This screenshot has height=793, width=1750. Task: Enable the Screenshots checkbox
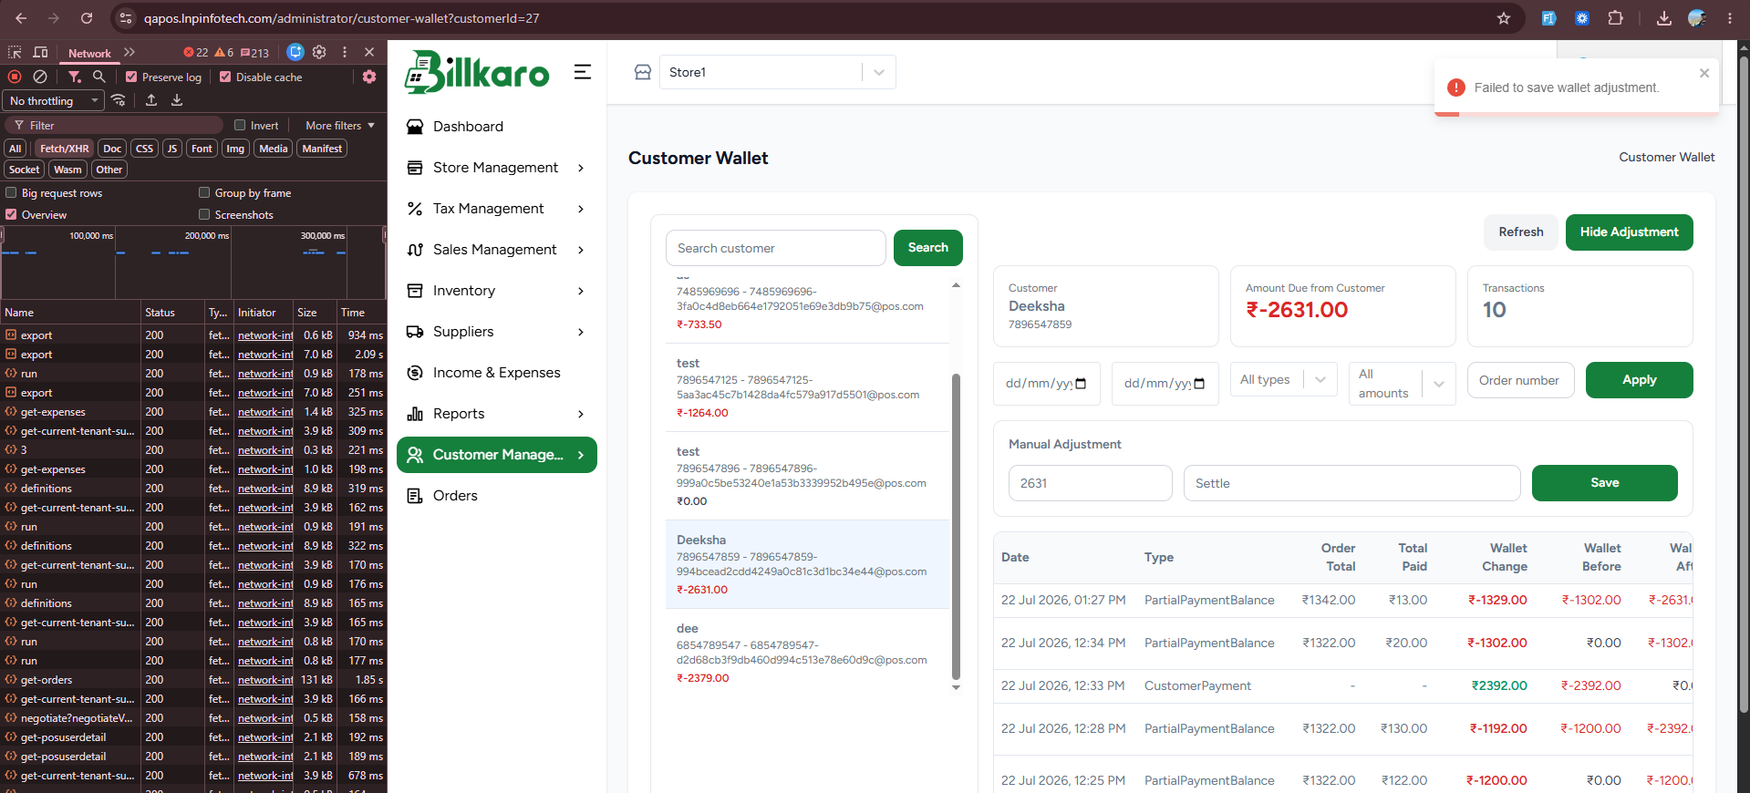[x=204, y=214]
